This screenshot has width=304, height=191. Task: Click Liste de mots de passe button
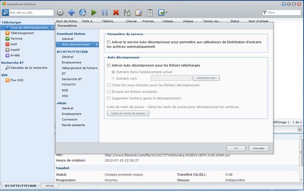point(128,113)
